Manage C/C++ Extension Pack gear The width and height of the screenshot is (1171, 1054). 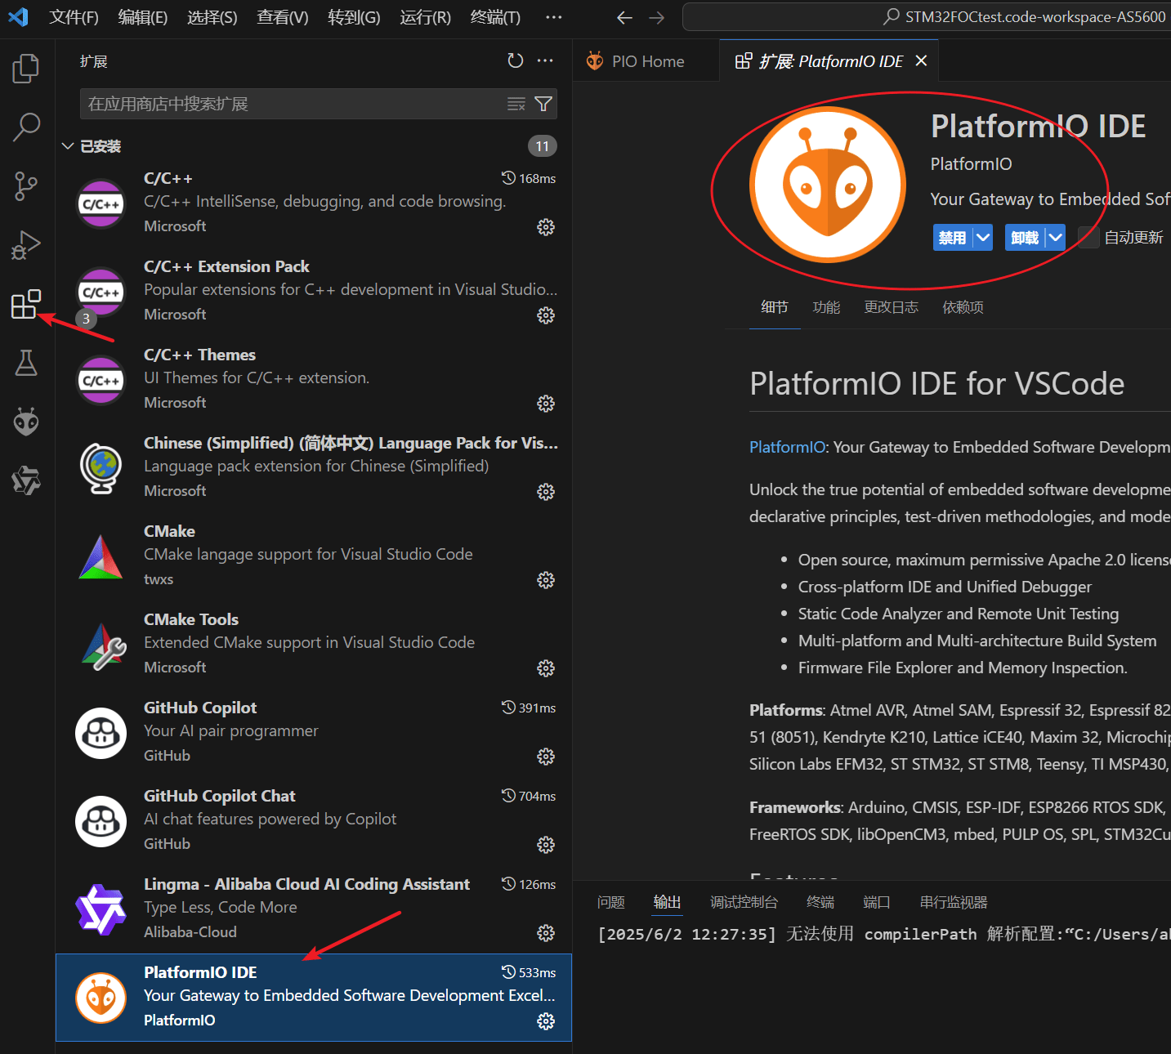pyautogui.click(x=546, y=315)
